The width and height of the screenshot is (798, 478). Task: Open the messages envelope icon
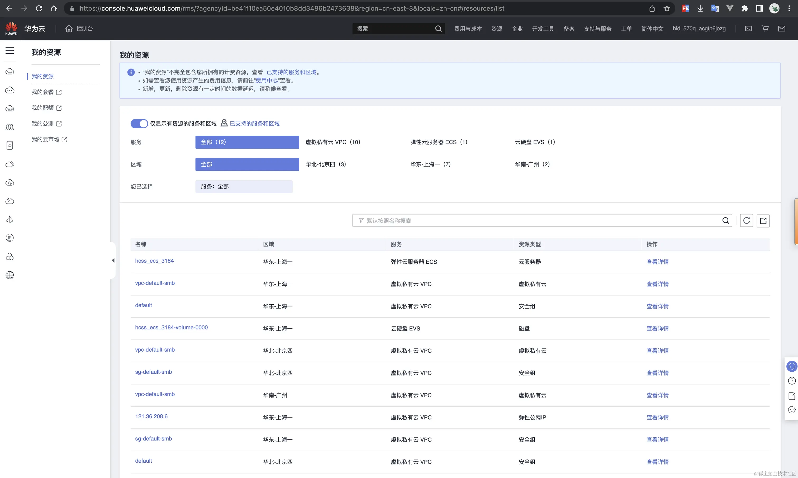pyautogui.click(x=782, y=29)
